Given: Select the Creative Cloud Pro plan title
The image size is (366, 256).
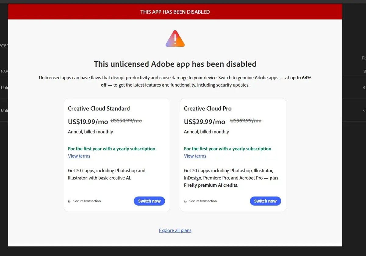Looking at the screenshot, I should point(208,108).
